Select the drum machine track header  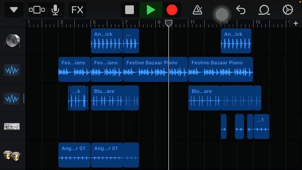(x=12, y=127)
